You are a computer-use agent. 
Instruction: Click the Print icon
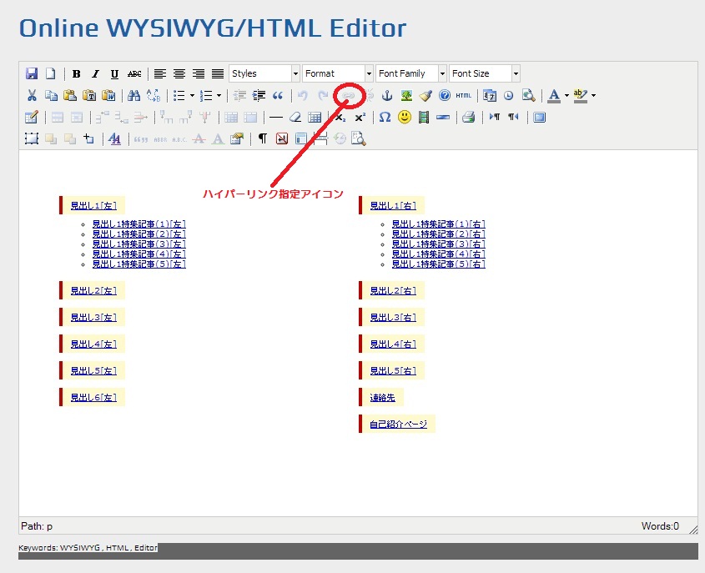[469, 117]
